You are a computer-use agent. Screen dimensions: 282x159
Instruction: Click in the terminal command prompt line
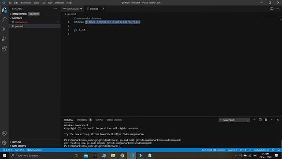tap(120, 146)
